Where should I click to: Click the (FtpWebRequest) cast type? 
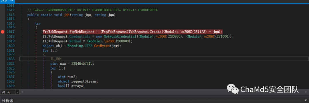[114, 32]
